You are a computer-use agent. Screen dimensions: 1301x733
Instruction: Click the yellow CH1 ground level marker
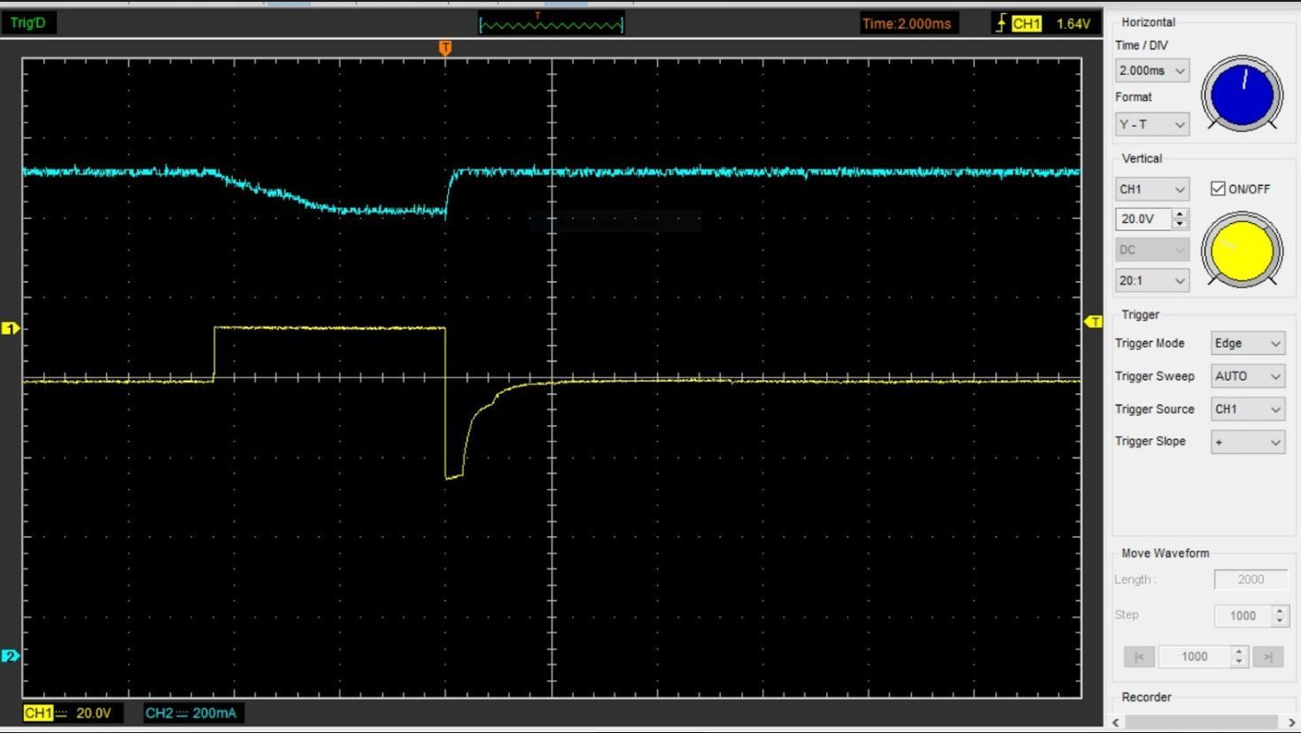[x=11, y=328]
